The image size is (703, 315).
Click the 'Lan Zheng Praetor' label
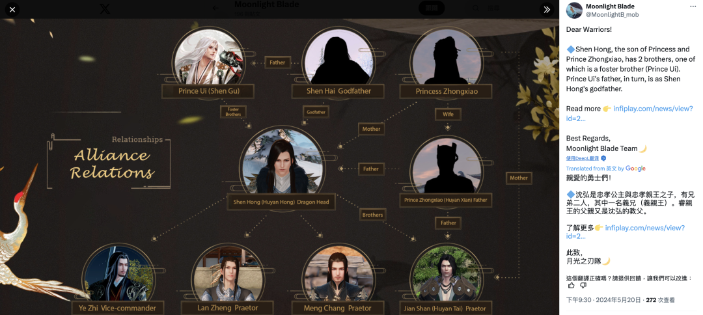227,308
